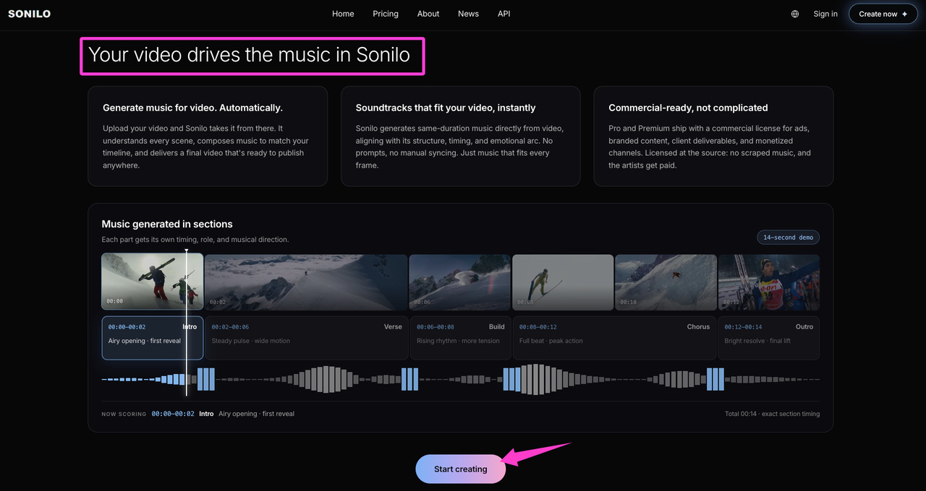Click the heading 'Your video drives the music in Sonilo'

pos(250,55)
